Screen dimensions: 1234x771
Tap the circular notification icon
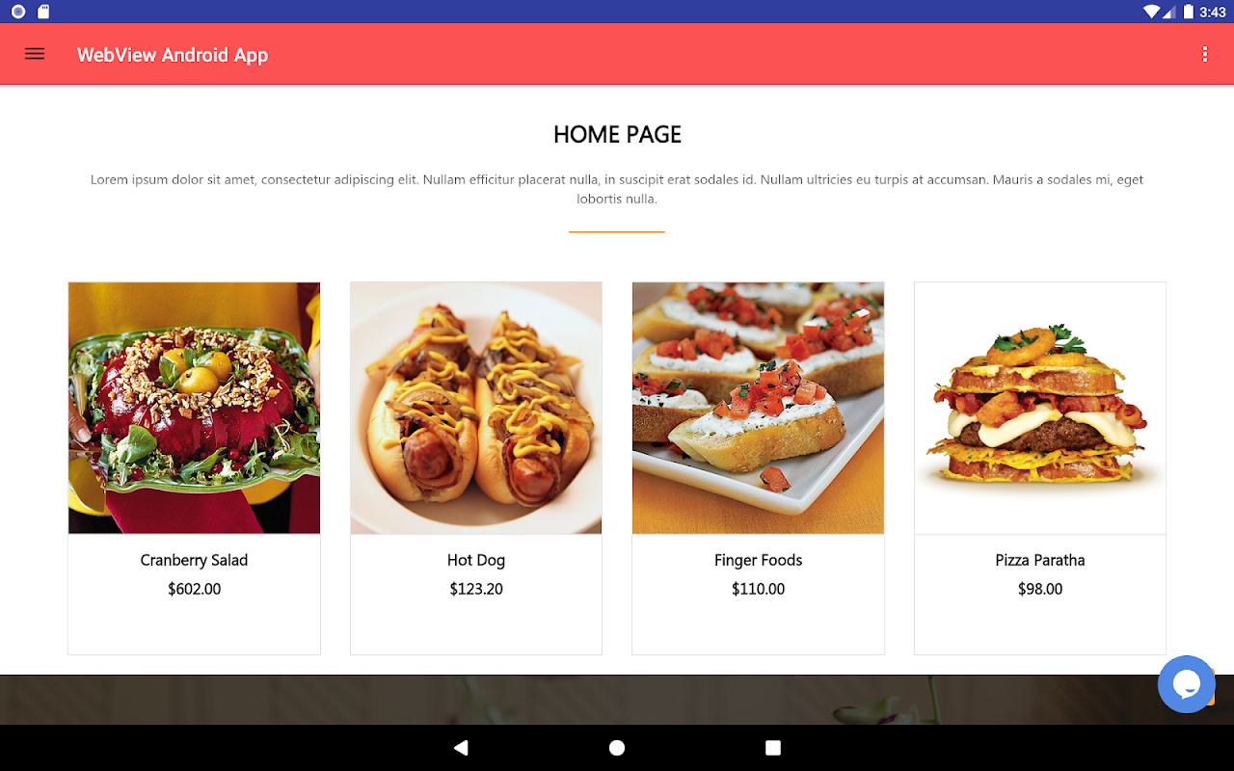(17, 12)
